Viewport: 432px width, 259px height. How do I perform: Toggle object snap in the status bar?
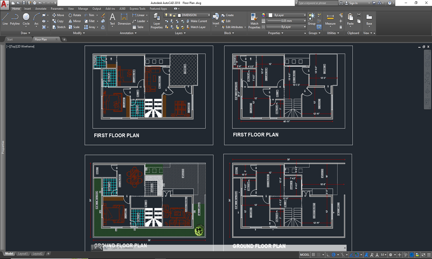click(356, 254)
